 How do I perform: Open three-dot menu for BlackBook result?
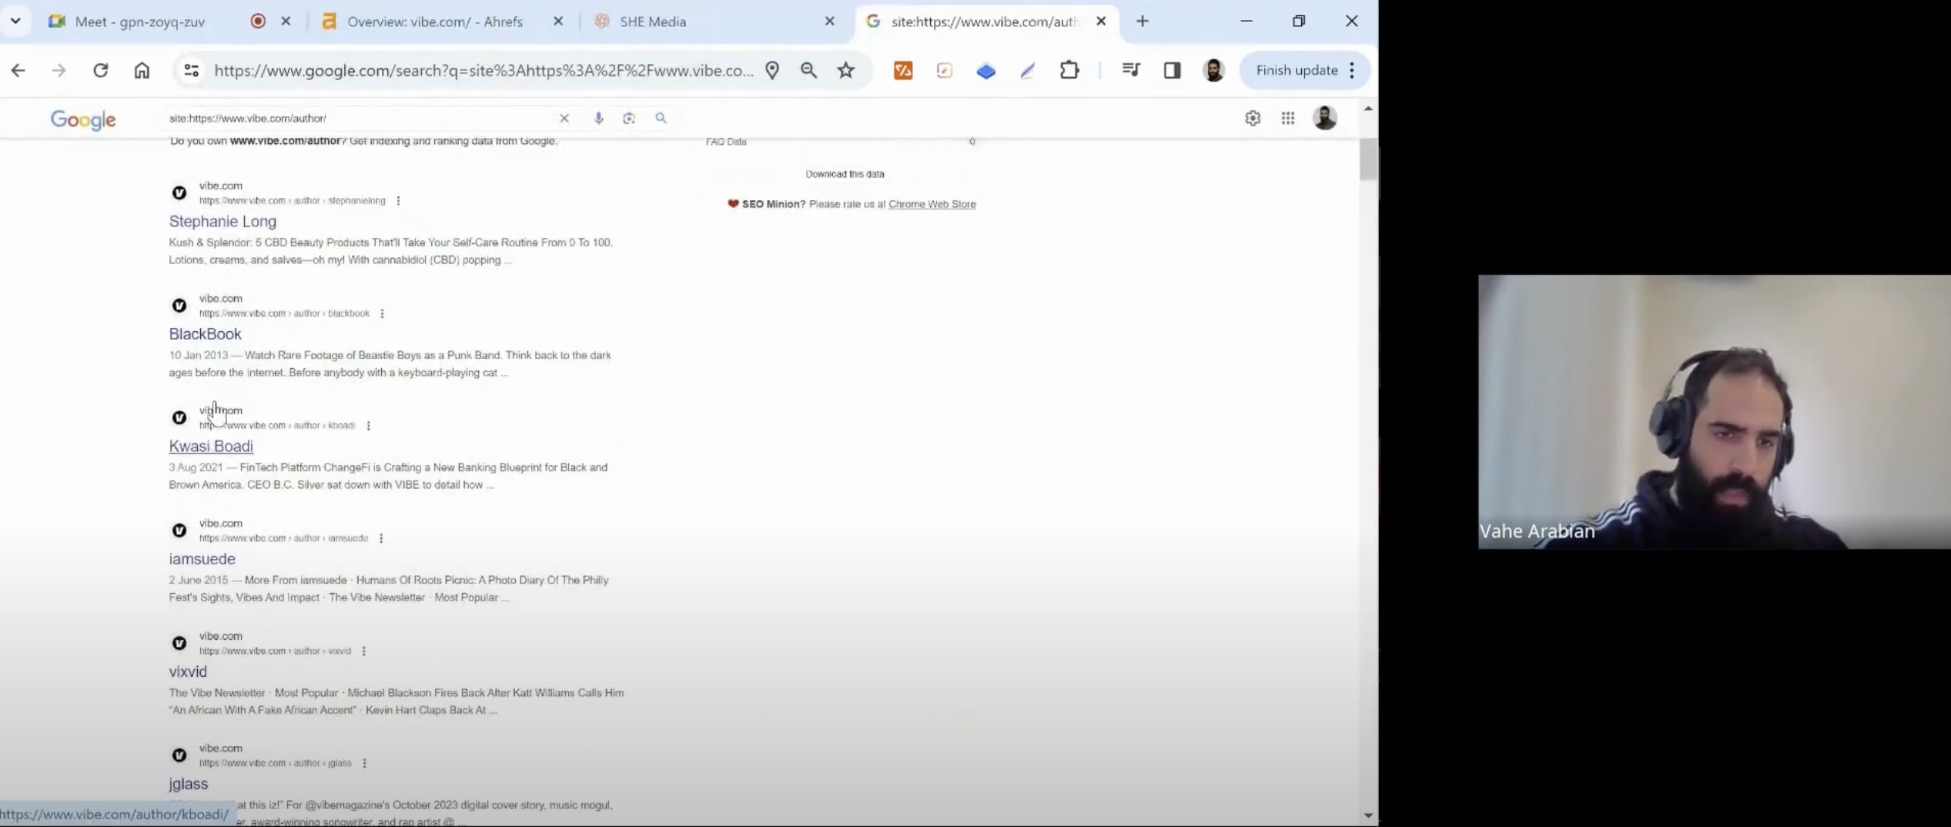pos(382,313)
